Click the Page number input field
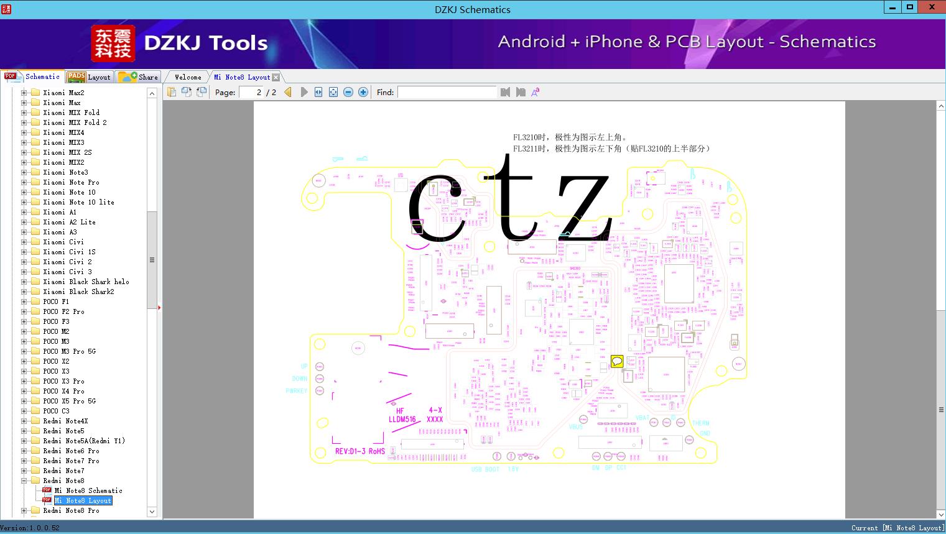Image resolution: width=946 pixels, height=534 pixels. point(251,92)
